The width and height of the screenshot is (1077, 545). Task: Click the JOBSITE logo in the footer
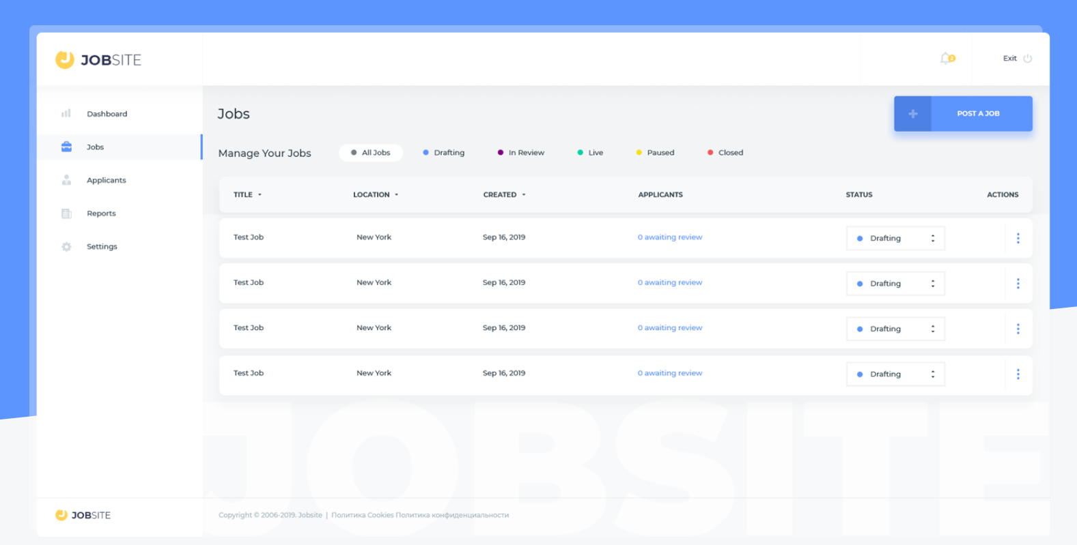(x=83, y=515)
